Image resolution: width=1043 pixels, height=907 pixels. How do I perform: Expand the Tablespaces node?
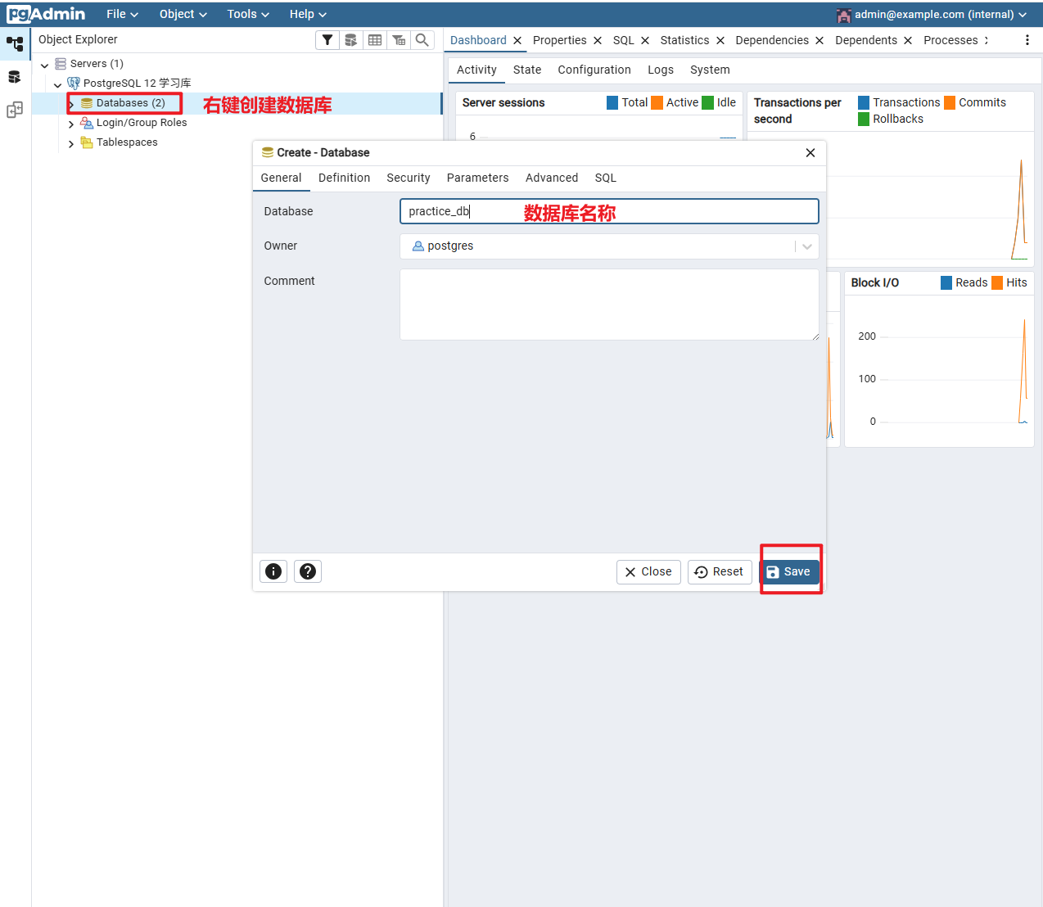pos(71,143)
